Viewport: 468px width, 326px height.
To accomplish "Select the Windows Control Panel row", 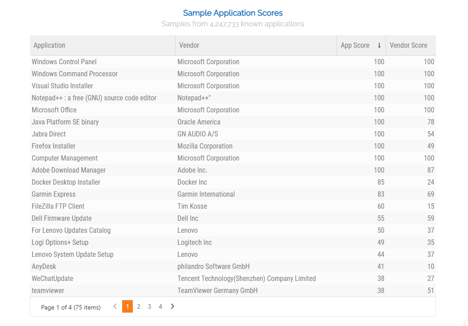I will tap(64, 62).
